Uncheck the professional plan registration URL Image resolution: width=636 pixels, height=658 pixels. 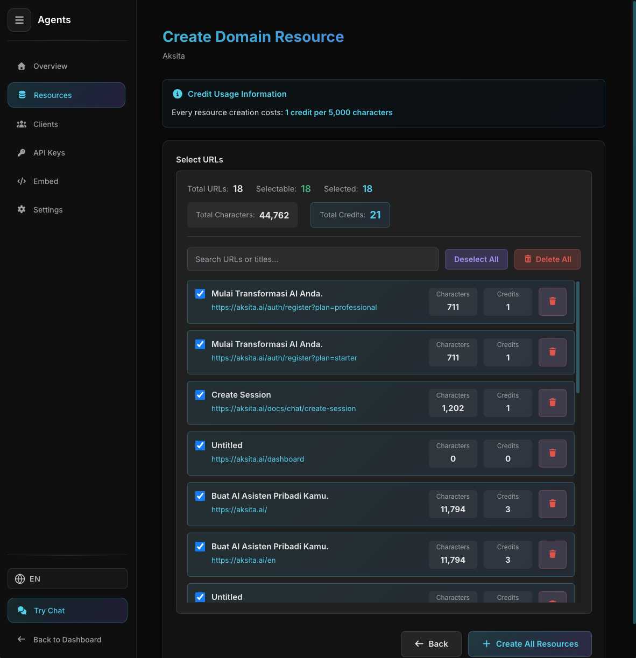click(200, 294)
